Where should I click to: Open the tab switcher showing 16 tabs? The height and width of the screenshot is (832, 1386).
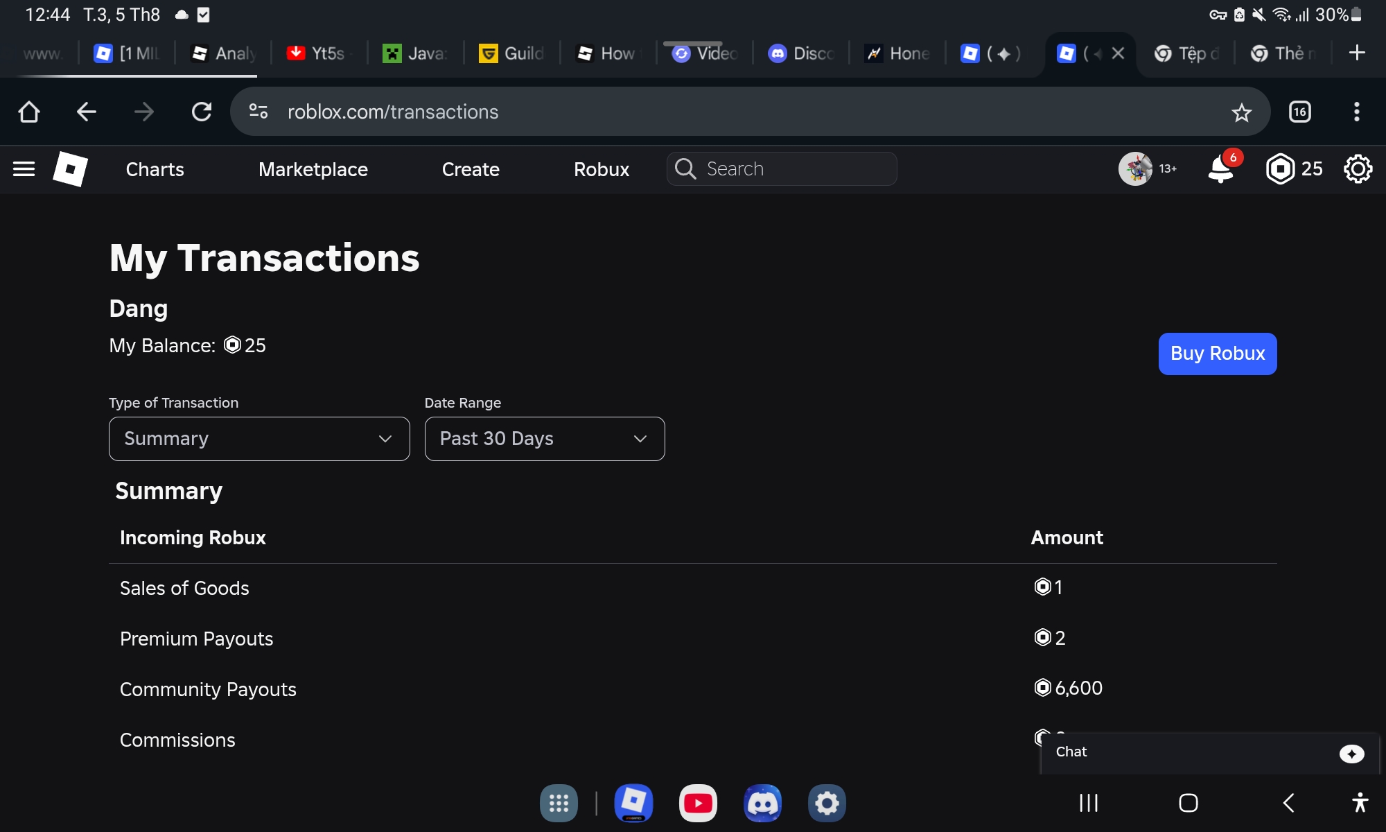tap(1299, 112)
